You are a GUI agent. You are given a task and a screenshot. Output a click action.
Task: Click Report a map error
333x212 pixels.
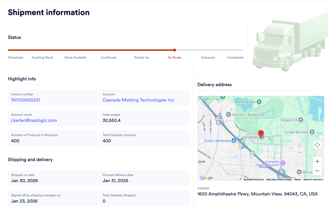[x=313, y=179]
